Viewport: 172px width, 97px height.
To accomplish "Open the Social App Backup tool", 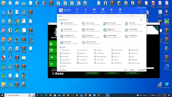I will (66, 63).
